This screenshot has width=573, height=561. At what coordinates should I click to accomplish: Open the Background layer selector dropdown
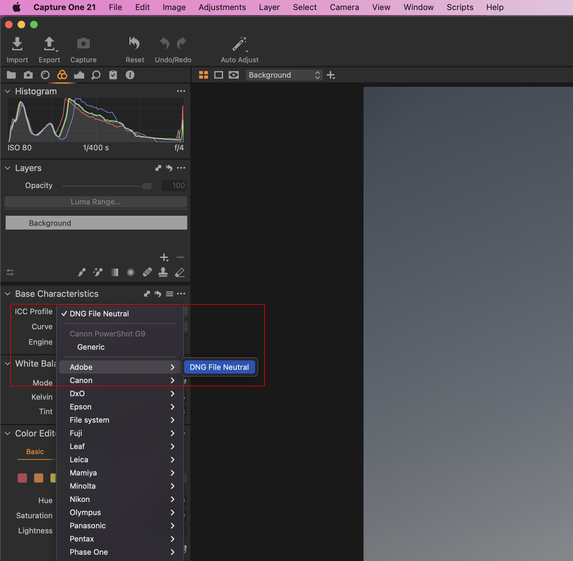click(x=284, y=75)
